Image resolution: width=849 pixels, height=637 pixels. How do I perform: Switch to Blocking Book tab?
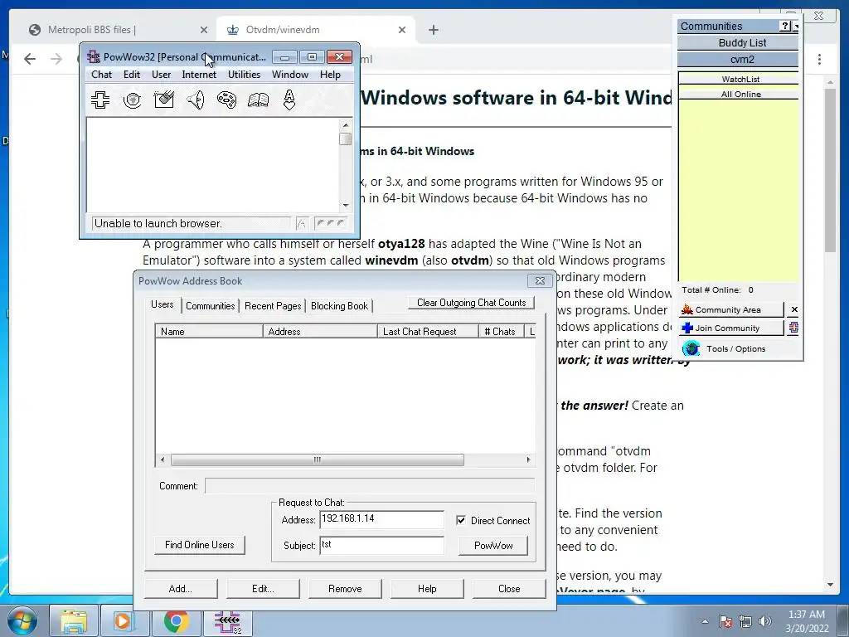click(339, 305)
